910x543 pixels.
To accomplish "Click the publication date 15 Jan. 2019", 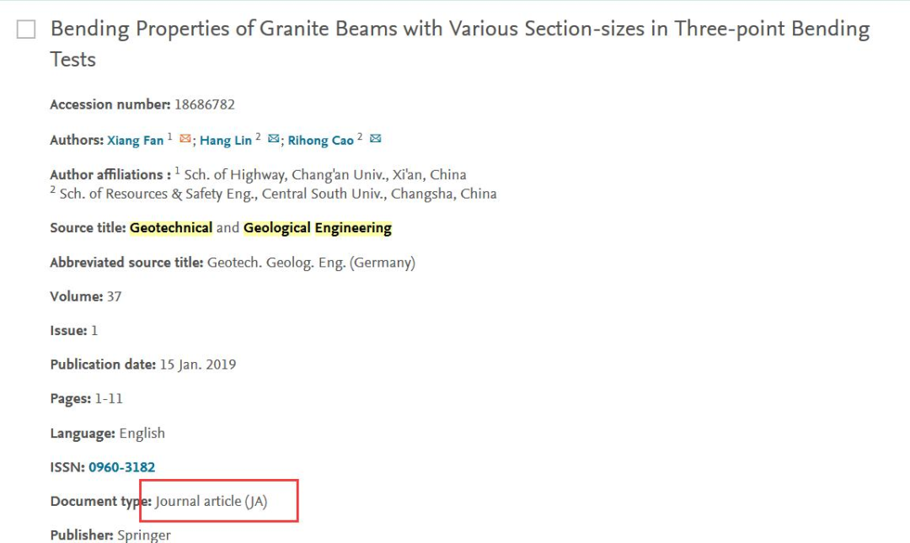I will pyautogui.click(x=198, y=365).
